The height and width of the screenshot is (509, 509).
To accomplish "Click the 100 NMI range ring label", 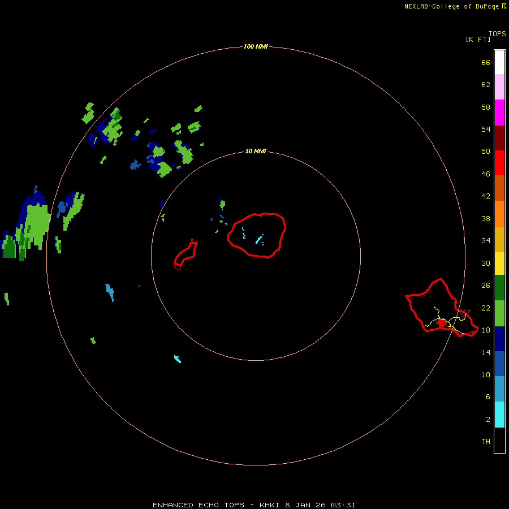I will (256, 46).
